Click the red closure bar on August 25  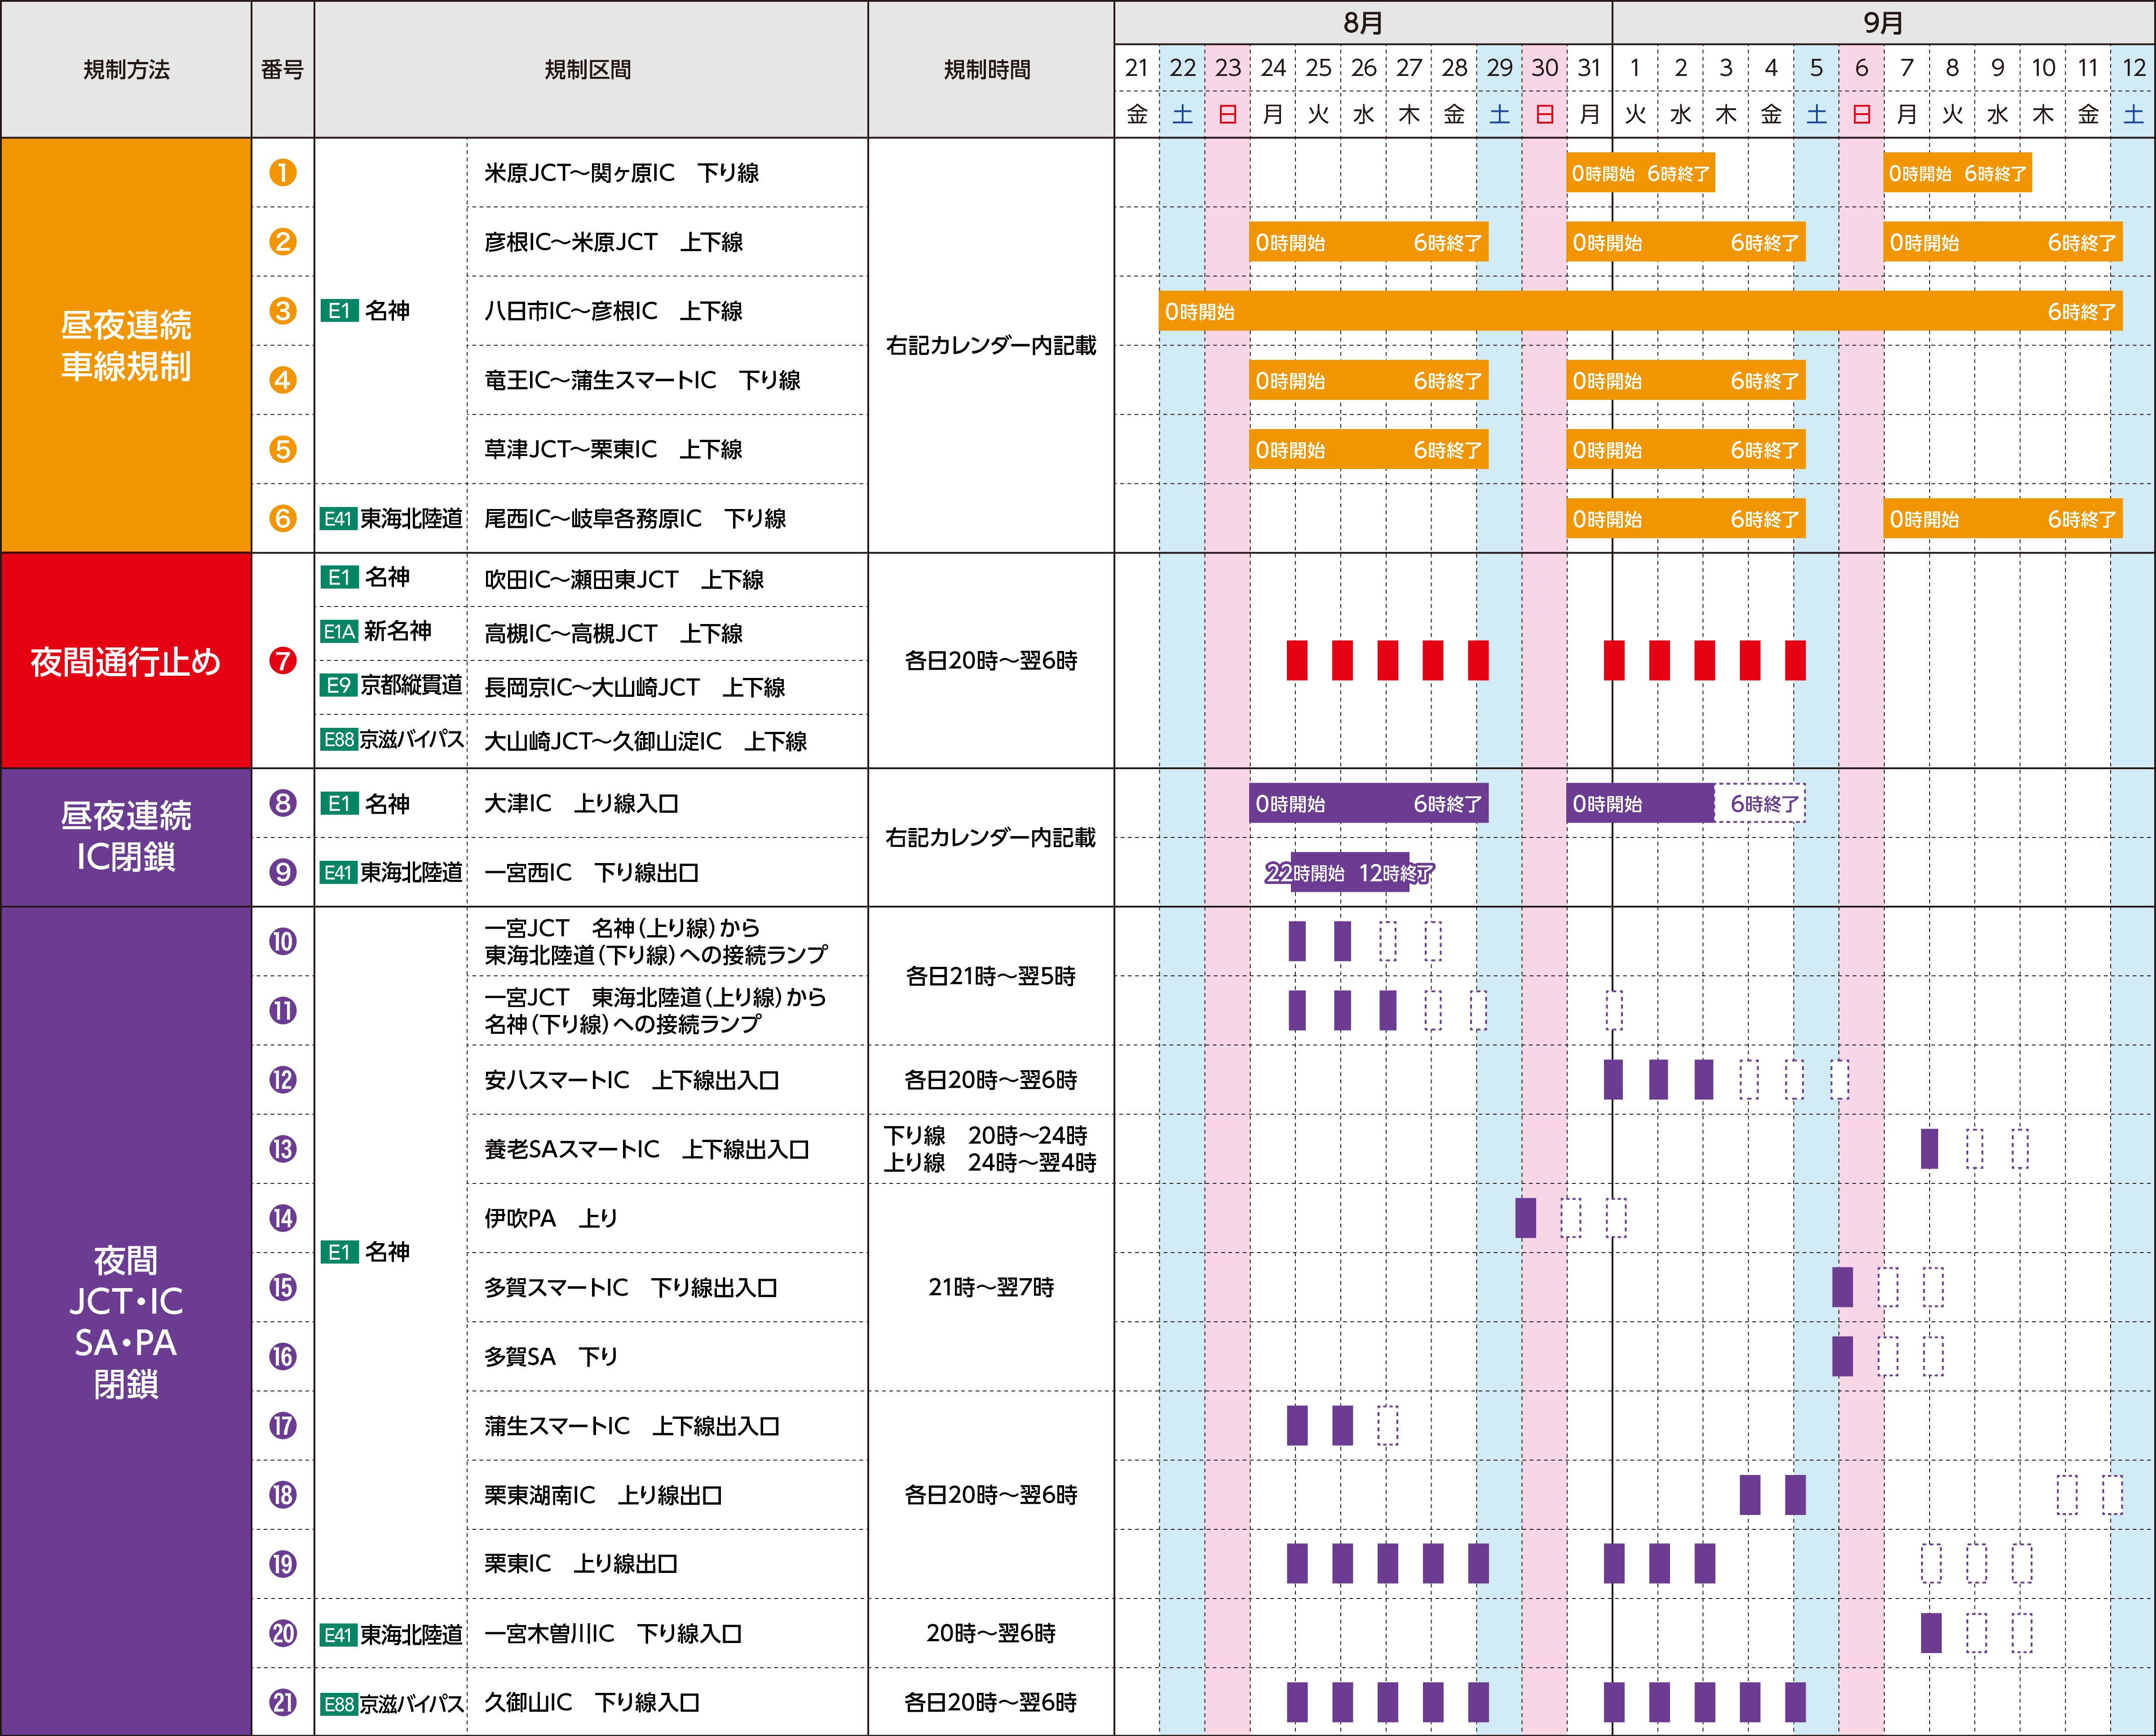tap(1297, 660)
